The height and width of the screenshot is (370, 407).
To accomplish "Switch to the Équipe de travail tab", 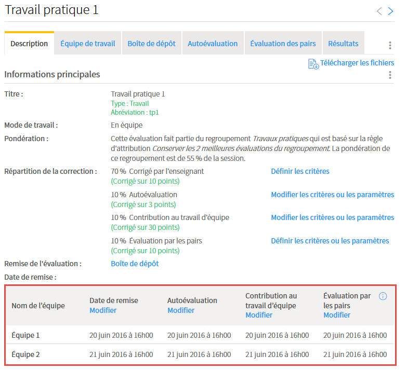I will (x=87, y=44).
